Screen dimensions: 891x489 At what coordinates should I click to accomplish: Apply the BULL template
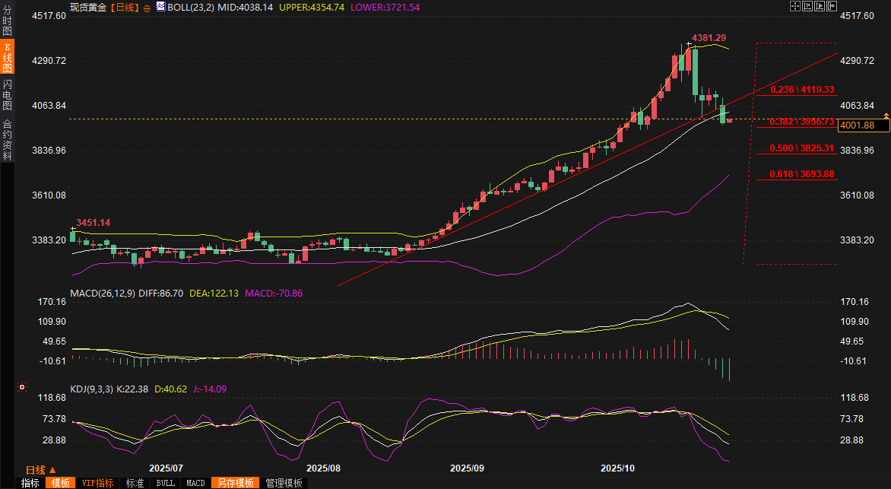click(166, 483)
